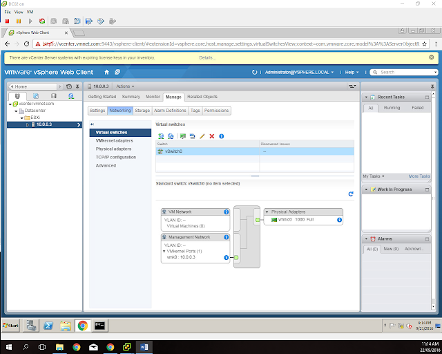Screen dimensions: 442x354
Task: Select VMs and Templates navigator tab icon
Action: [36, 96]
